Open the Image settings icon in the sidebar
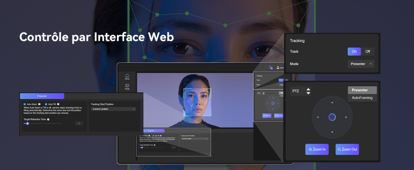The image size is (414, 170). click(127, 87)
